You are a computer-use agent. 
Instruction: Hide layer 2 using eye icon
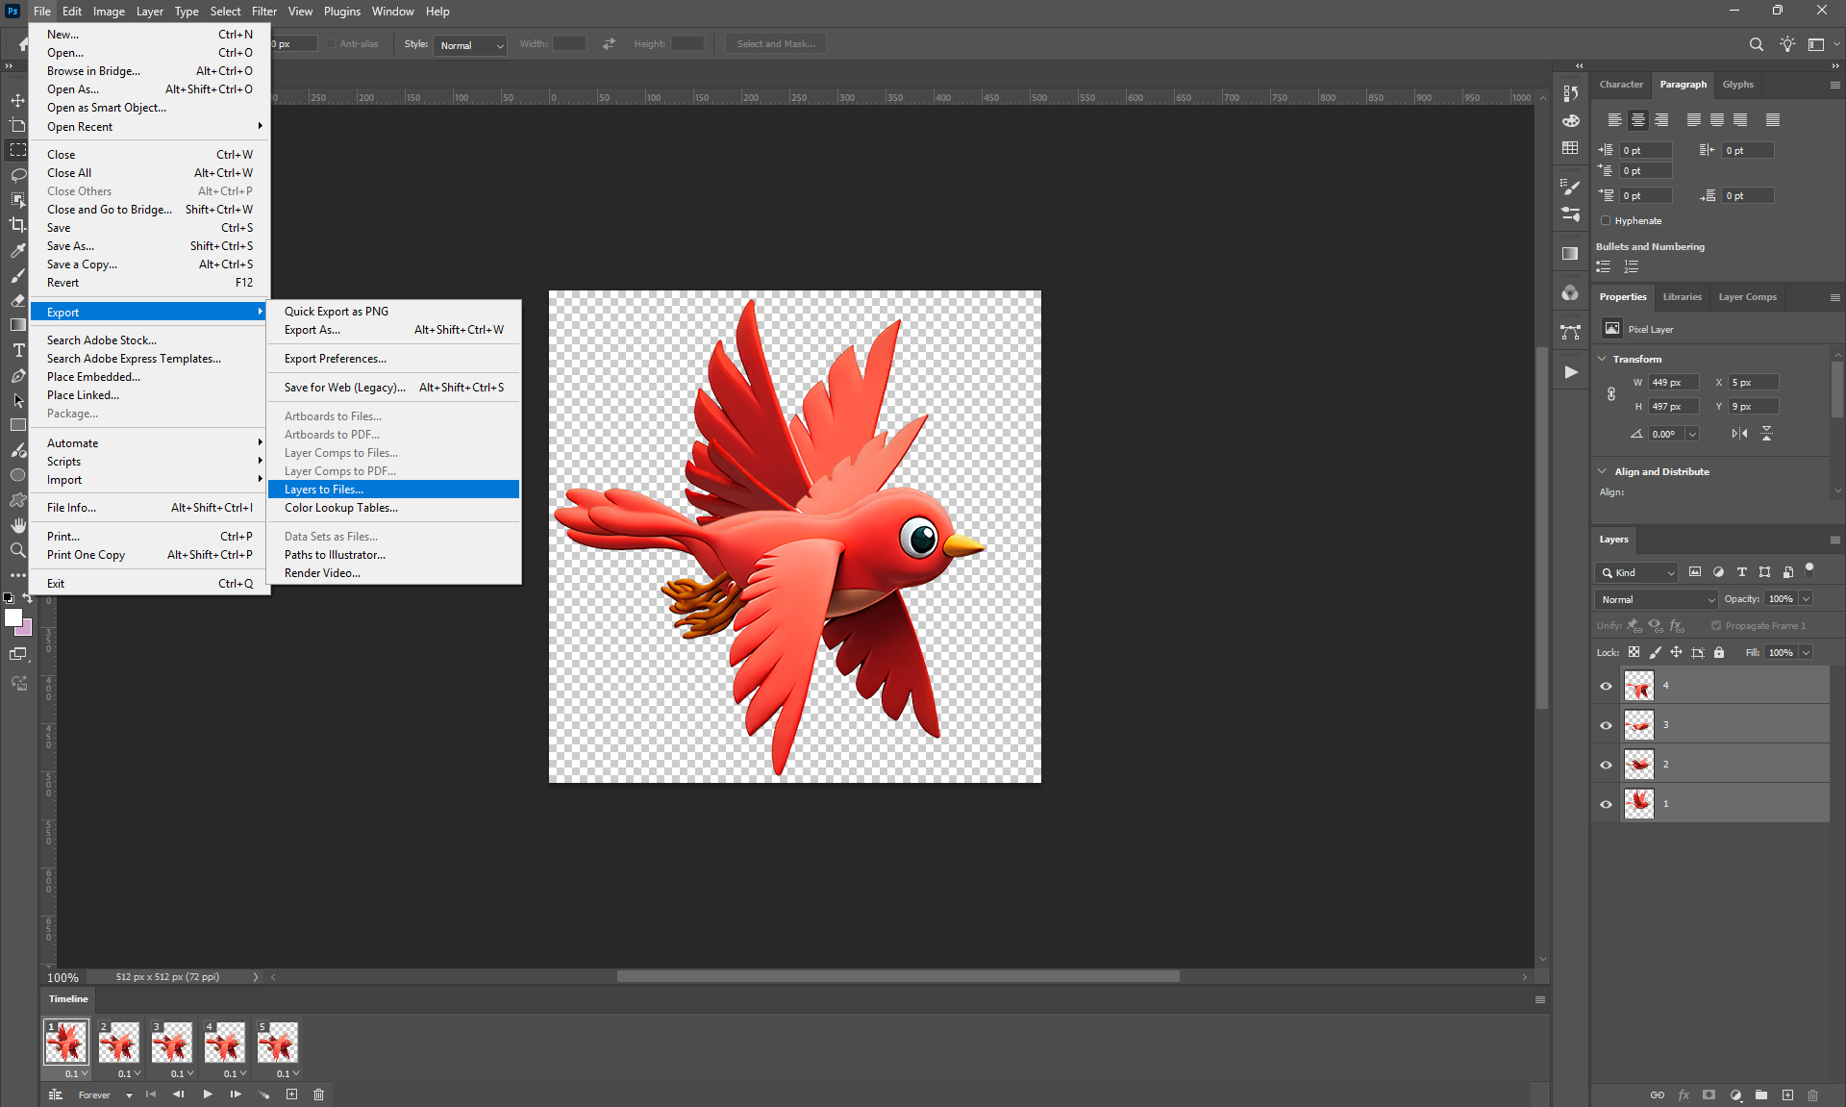1606,765
